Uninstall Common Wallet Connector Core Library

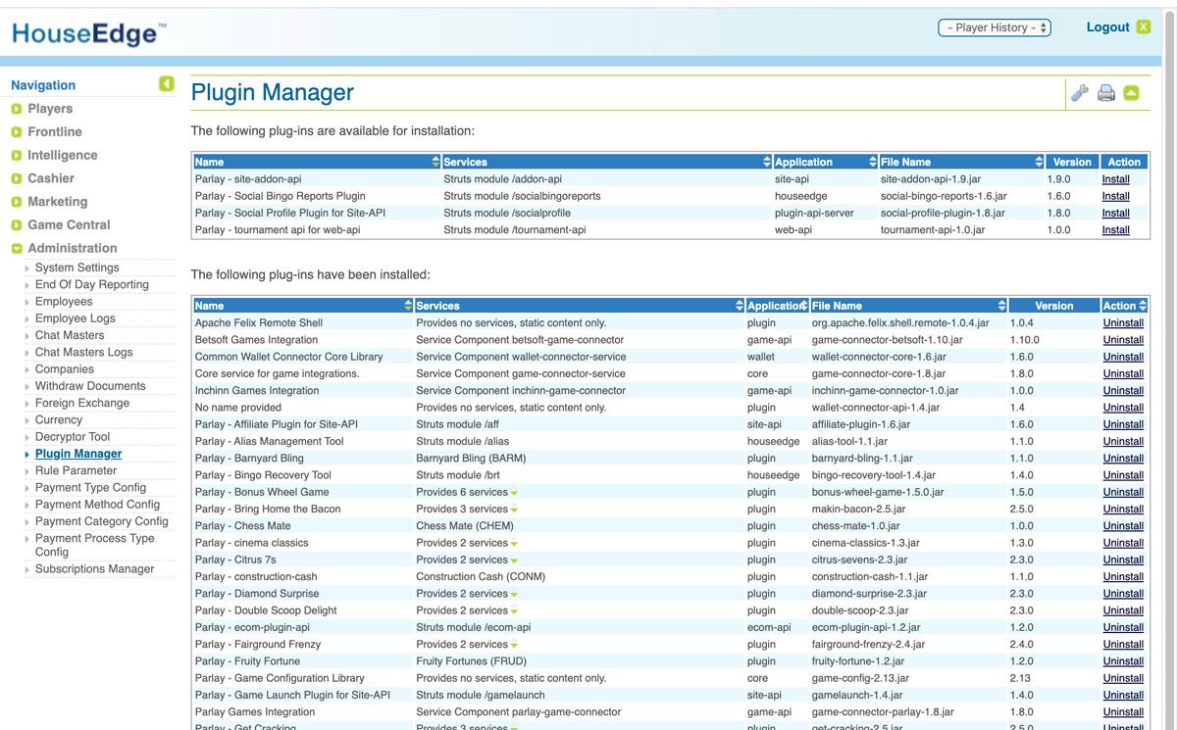(x=1124, y=357)
